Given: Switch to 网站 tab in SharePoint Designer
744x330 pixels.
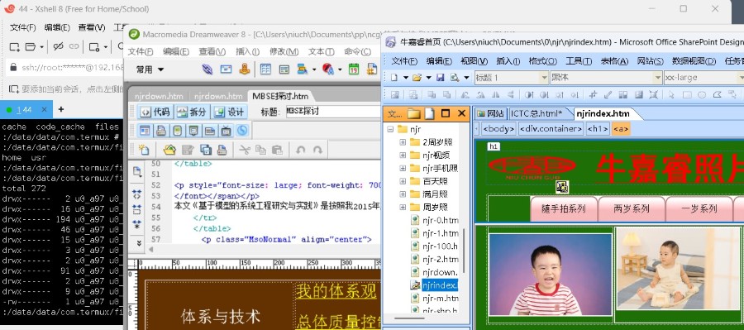Looking at the screenshot, I should click(x=490, y=113).
